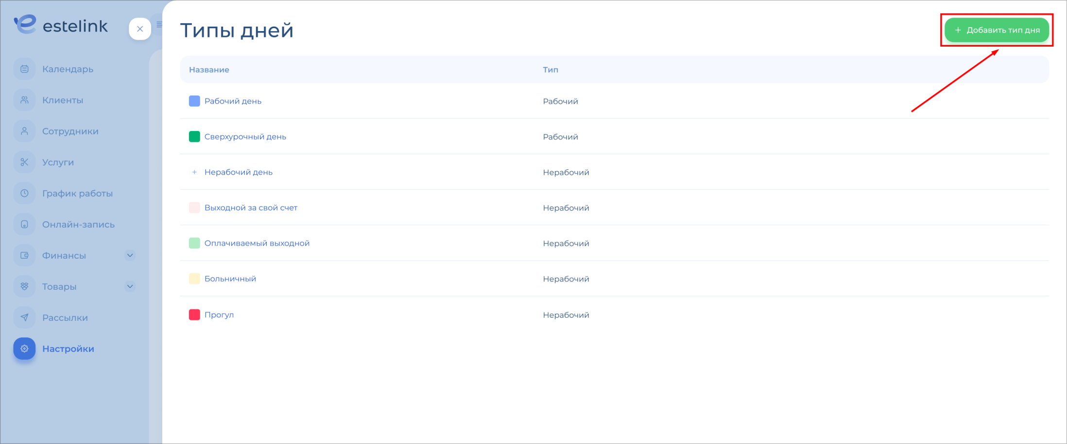Click the Услуги scissors icon
The height and width of the screenshot is (444, 1067).
24,162
